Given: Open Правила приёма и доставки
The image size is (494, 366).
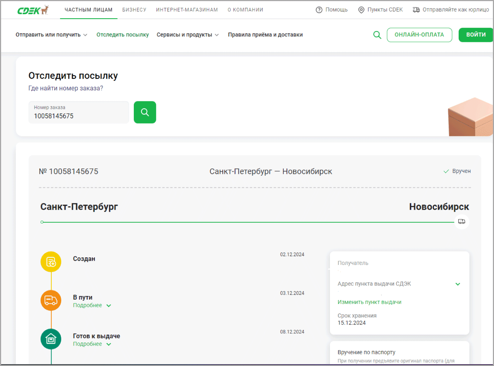Looking at the screenshot, I should point(265,35).
